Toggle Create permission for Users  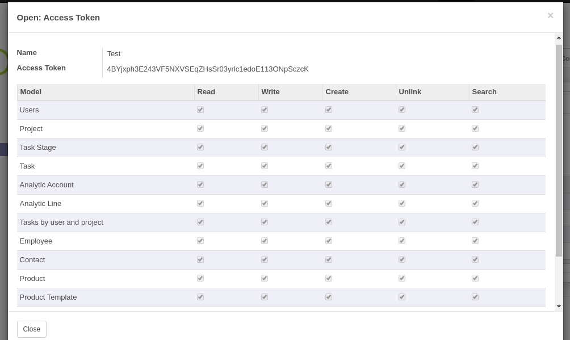click(x=328, y=109)
